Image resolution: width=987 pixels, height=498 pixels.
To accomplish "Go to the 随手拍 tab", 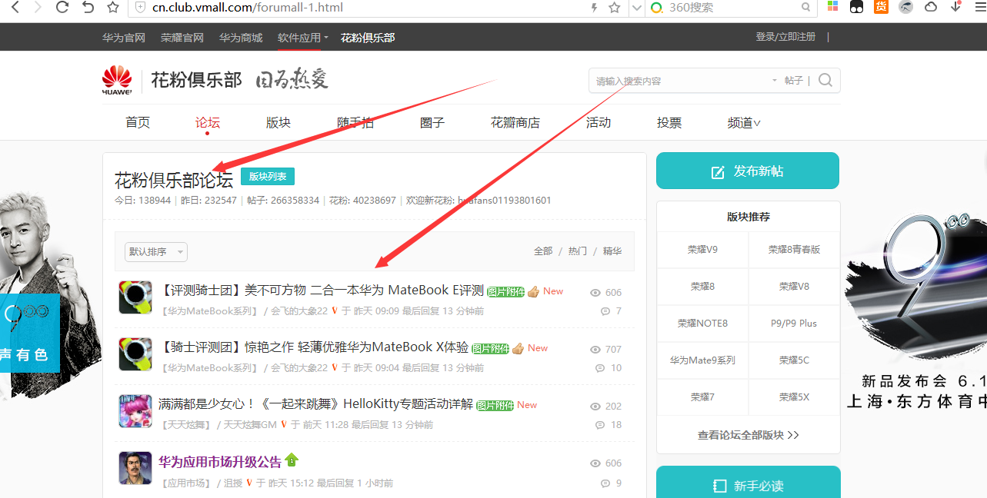I will tap(355, 123).
